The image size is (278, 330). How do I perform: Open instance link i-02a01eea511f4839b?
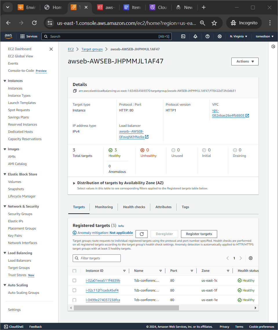click(x=103, y=280)
